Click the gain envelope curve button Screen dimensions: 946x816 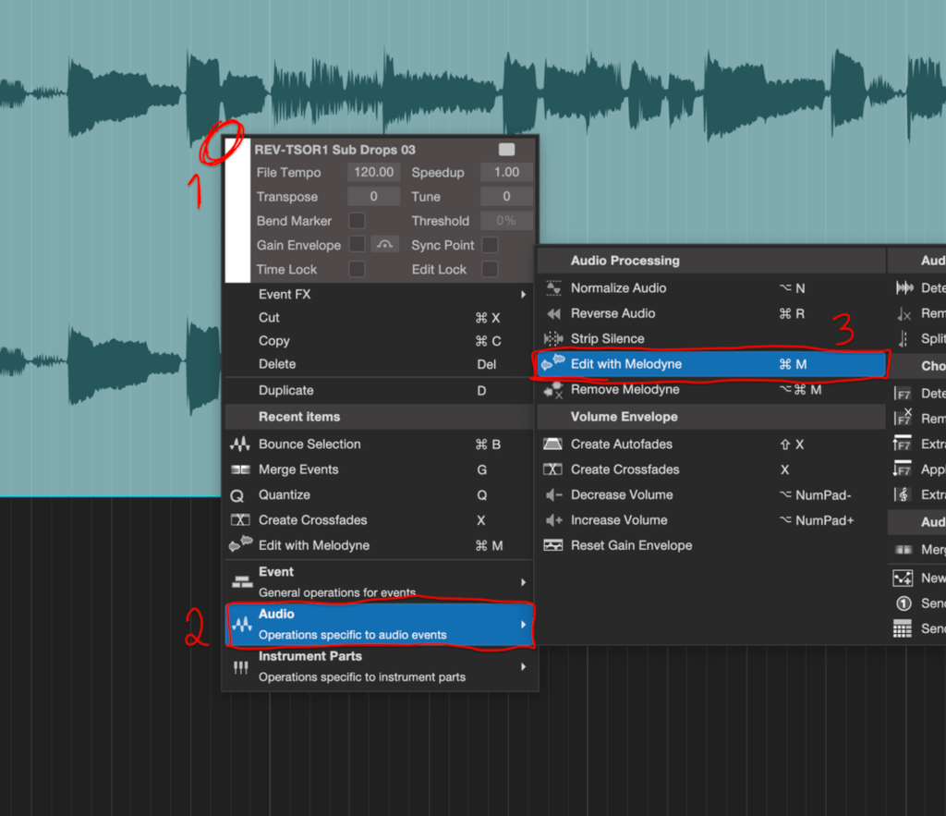(385, 245)
